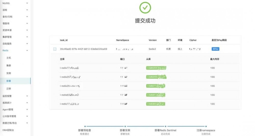255x136 pixels.
Task: Click the 主库 column header
Action: click(x=62, y=59)
